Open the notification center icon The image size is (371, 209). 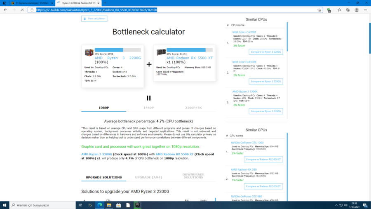[365, 205]
